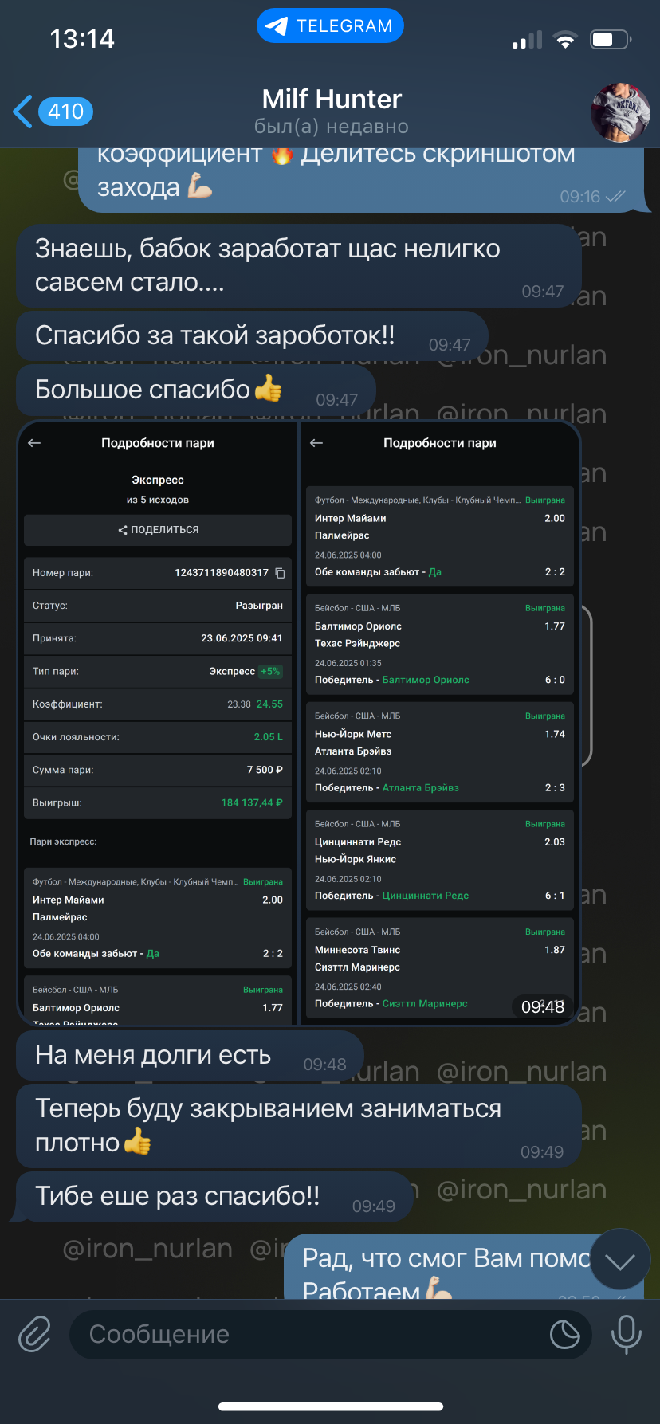Viewport: 660px width, 1424px height.
Task: Tap message 'Большое спасибо'
Action: [195, 390]
